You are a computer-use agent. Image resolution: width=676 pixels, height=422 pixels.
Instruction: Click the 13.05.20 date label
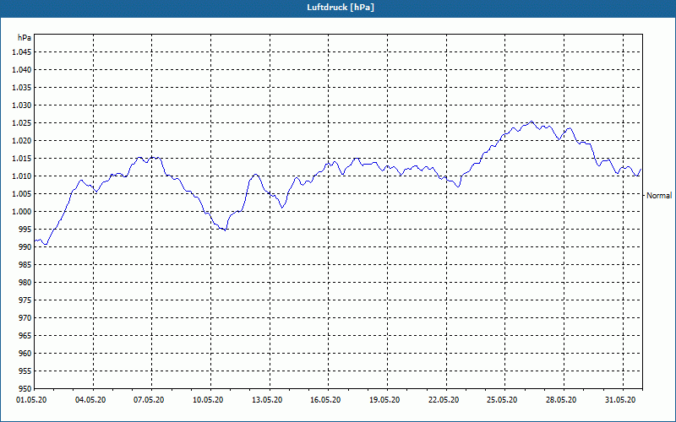pyautogui.click(x=267, y=400)
